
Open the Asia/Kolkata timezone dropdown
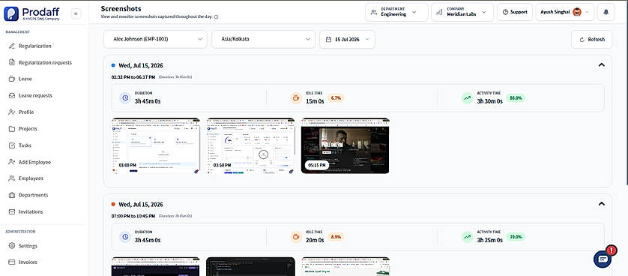click(x=264, y=39)
